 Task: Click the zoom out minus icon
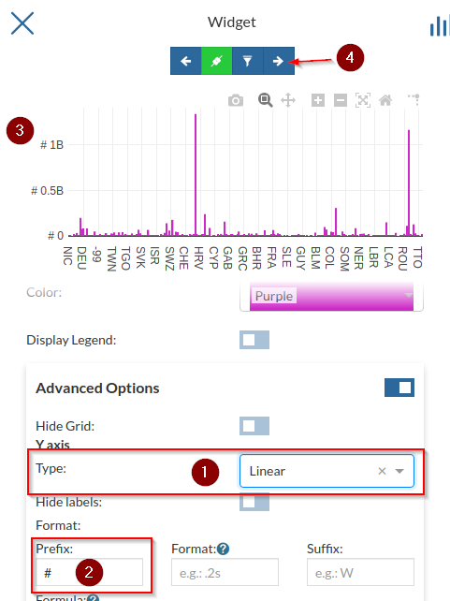[341, 100]
